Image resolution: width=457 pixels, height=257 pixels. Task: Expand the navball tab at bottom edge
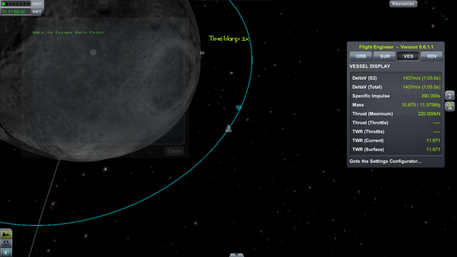point(236,255)
